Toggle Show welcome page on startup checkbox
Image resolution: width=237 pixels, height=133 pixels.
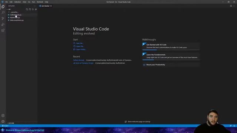(x=126, y=122)
